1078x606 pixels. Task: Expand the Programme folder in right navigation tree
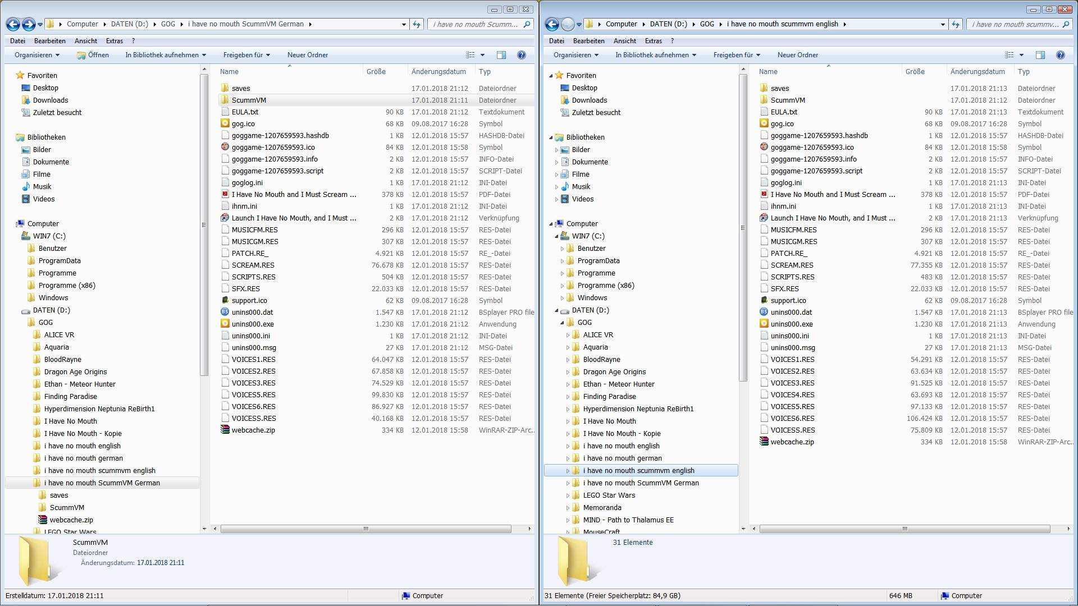[562, 273]
